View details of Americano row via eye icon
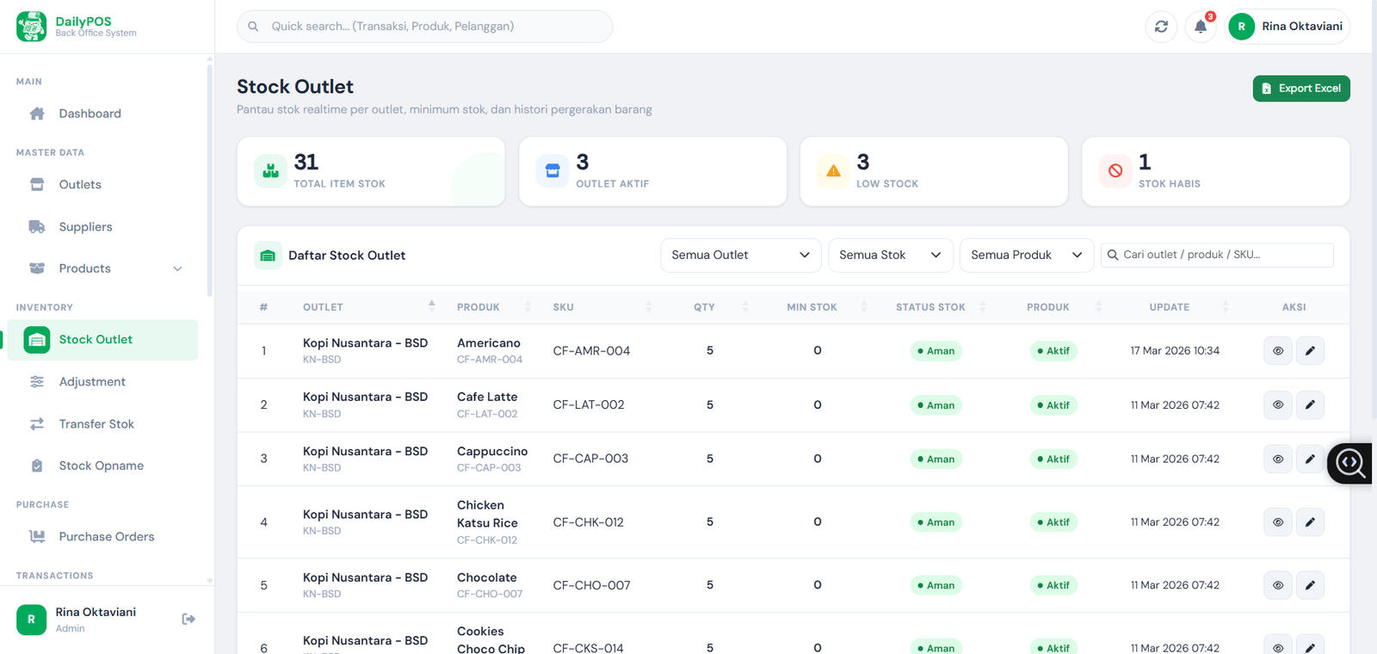This screenshot has height=654, width=1377. point(1278,351)
